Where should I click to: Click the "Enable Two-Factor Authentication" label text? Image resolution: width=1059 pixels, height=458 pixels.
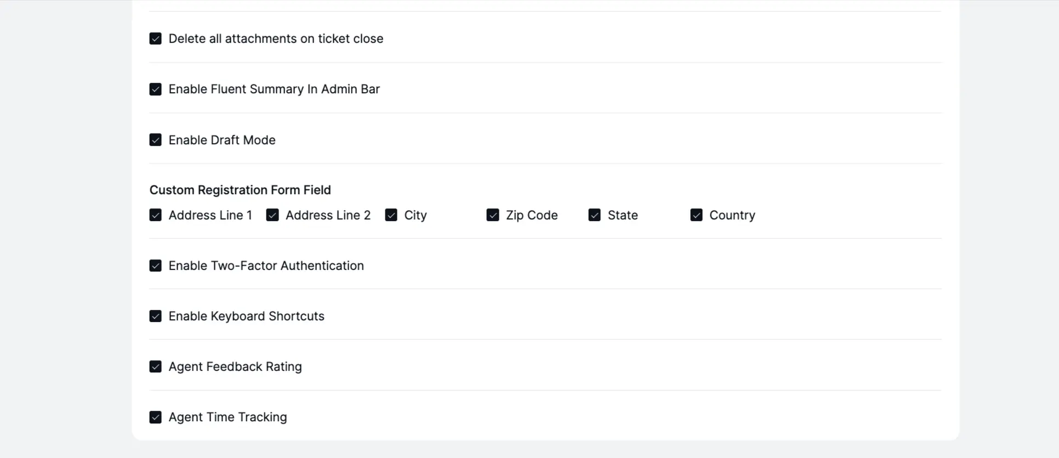(266, 265)
